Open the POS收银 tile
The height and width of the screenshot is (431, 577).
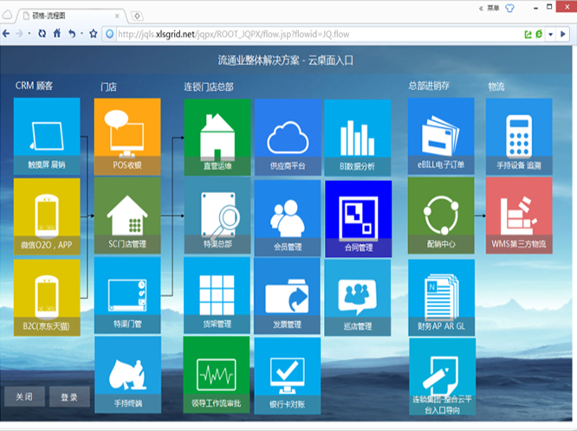(127, 137)
